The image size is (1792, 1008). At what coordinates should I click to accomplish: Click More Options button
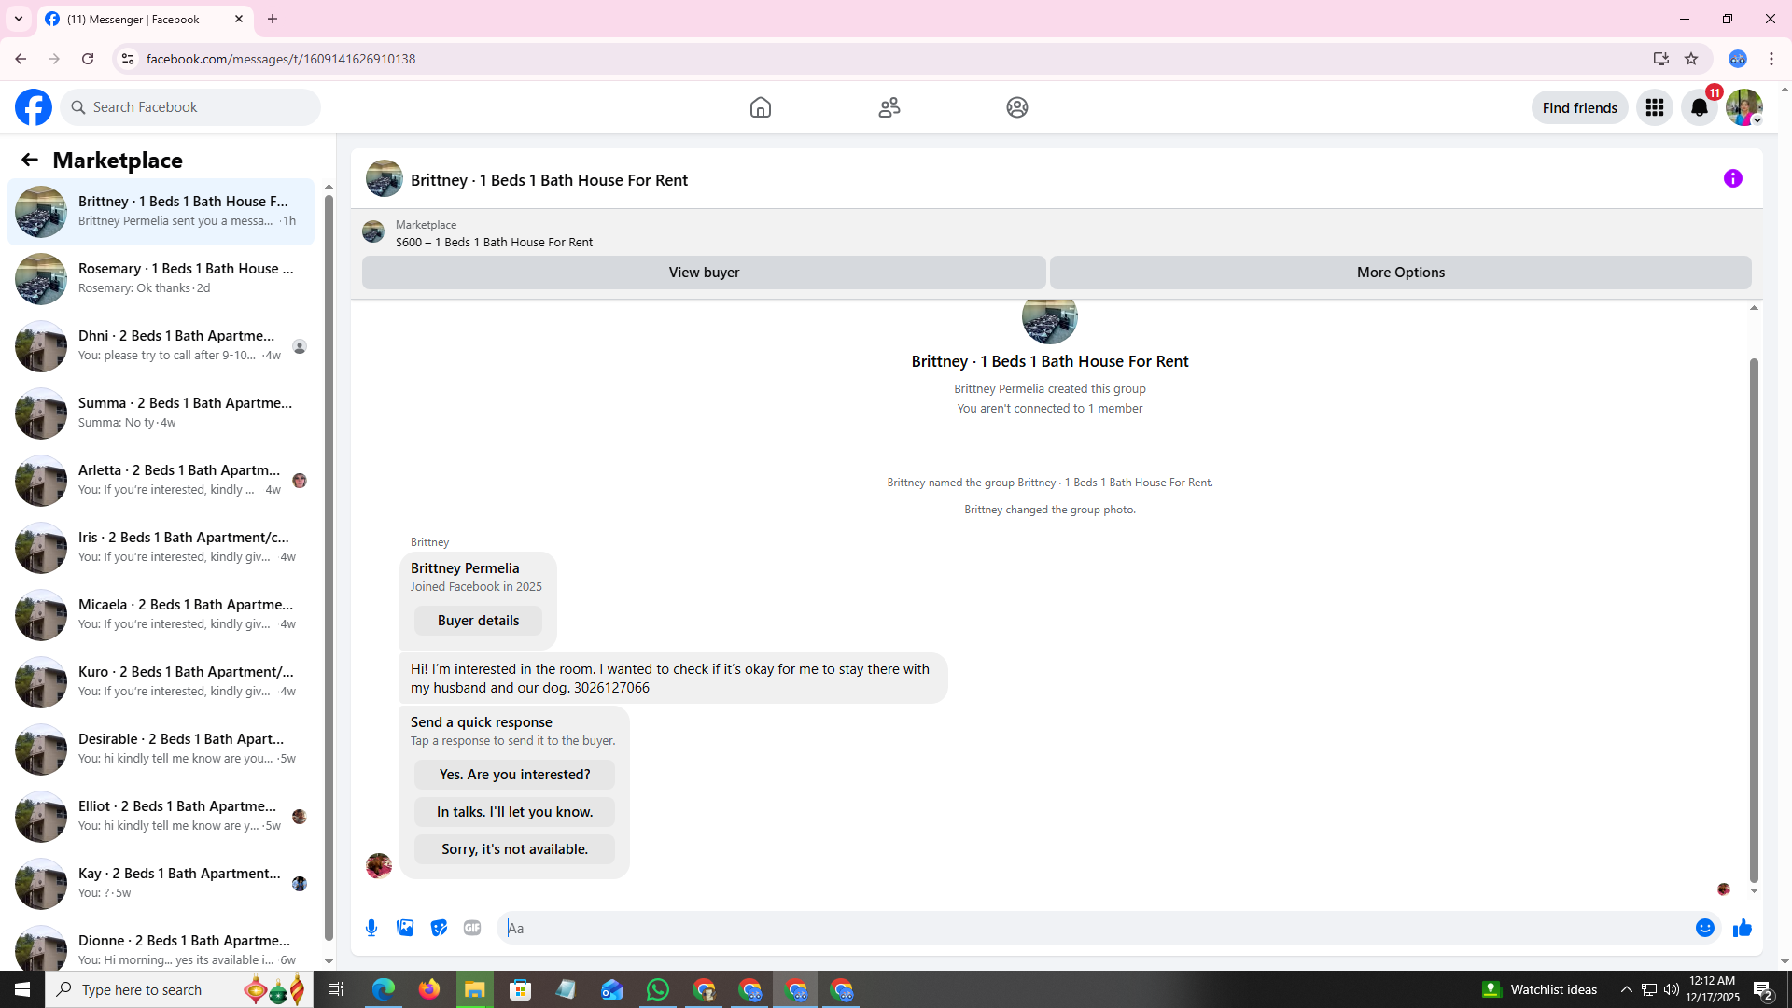[x=1400, y=273]
